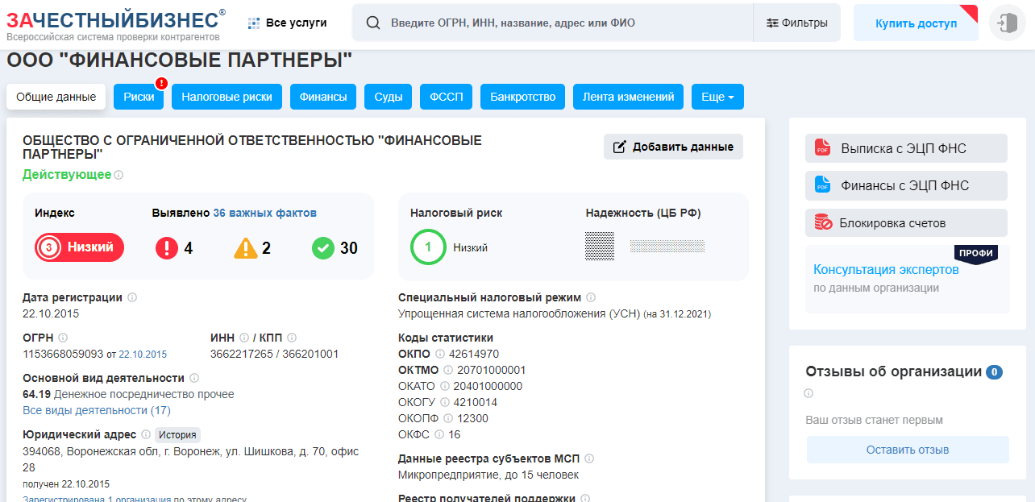Click the green checkmark positive facts icon

(323, 248)
